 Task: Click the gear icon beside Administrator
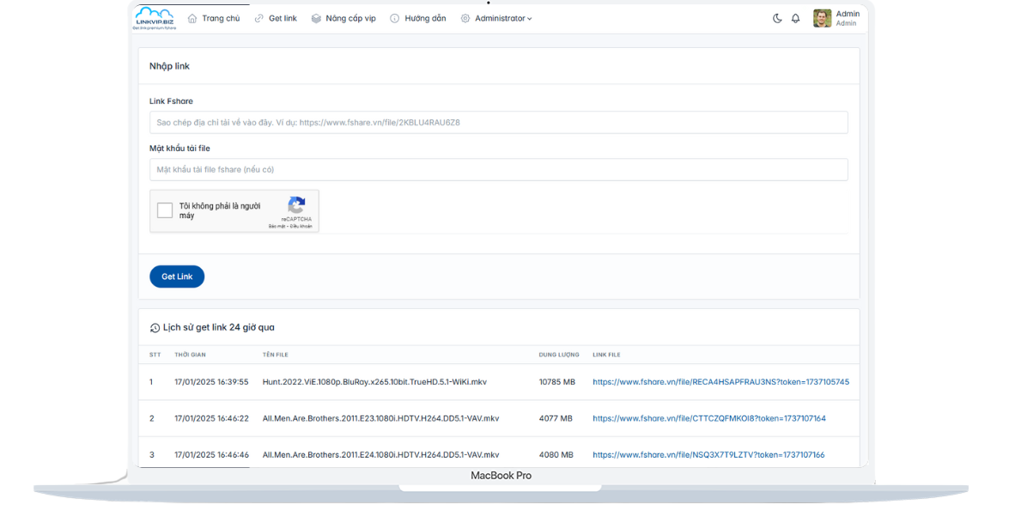[465, 18]
